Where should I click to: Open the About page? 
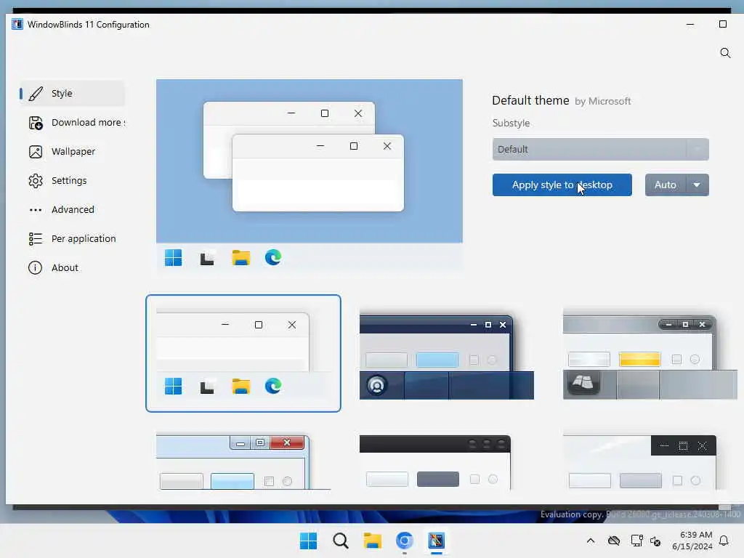click(72, 267)
